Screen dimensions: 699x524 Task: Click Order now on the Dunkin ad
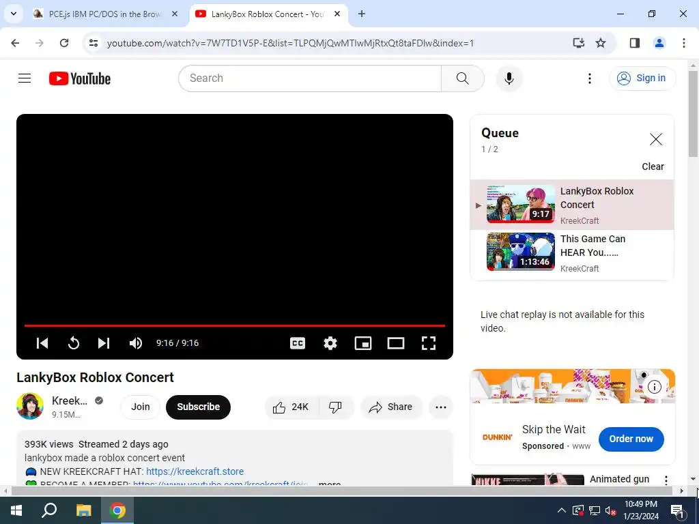pyautogui.click(x=631, y=439)
